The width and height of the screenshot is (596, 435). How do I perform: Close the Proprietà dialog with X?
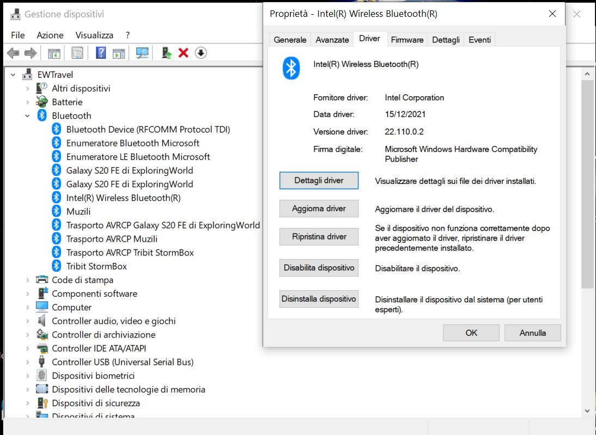(552, 14)
